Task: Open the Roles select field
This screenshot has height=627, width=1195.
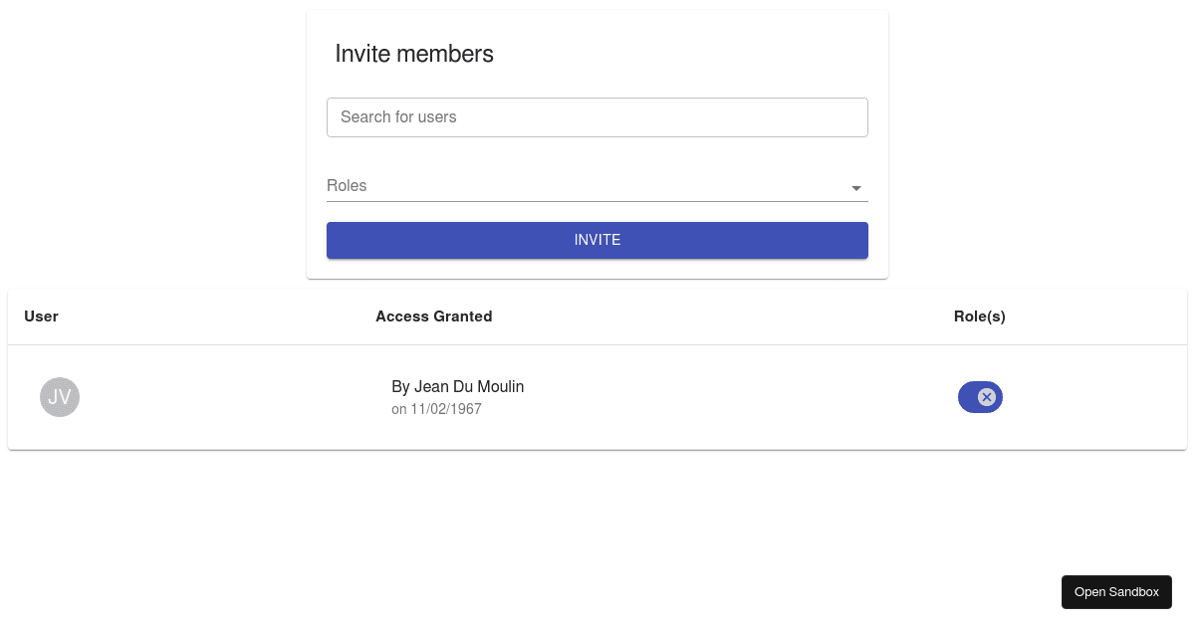Action: tap(597, 186)
